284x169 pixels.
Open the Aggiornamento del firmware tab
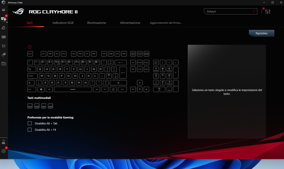166,23
